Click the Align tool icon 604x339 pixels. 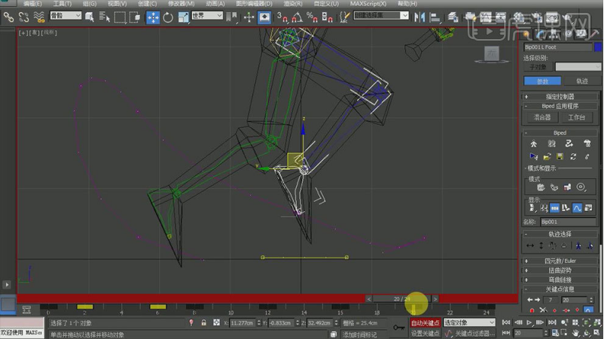coord(435,17)
